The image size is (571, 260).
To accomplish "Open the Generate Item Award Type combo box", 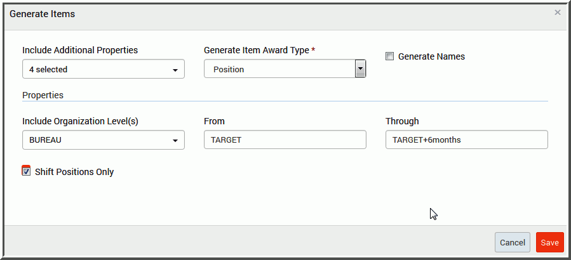I will [x=285, y=69].
